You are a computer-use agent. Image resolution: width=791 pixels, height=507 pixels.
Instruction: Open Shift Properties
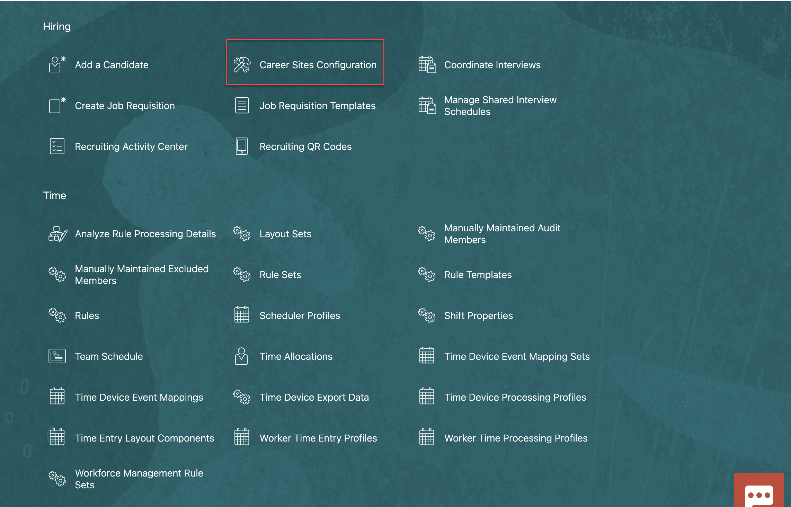coord(478,316)
